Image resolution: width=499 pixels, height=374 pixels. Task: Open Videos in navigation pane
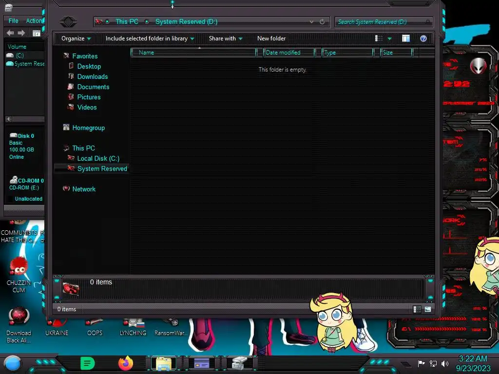pyautogui.click(x=87, y=107)
